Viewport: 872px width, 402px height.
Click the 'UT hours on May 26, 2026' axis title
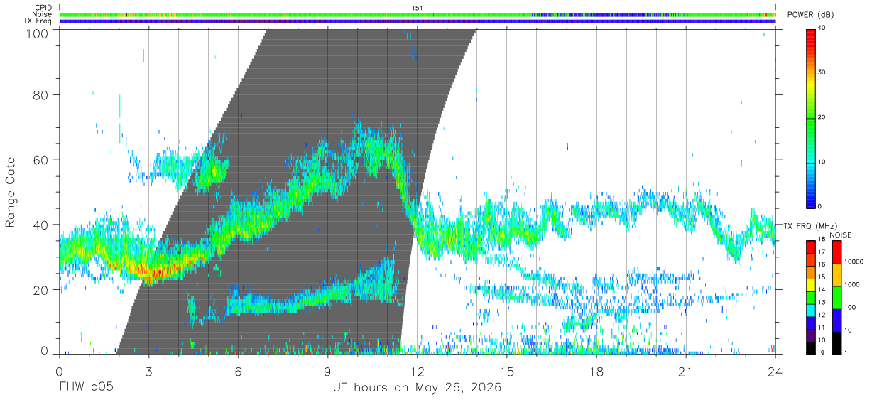click(x=417, y=388)
